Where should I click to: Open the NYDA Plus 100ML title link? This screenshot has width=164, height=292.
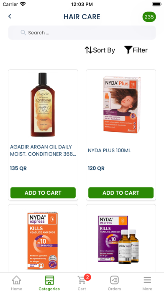click(x=109, y=151)
